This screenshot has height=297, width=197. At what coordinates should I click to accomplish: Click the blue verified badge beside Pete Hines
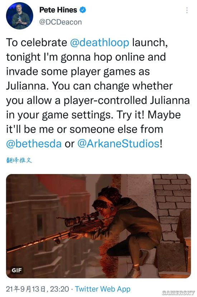[x=83, y=10]
